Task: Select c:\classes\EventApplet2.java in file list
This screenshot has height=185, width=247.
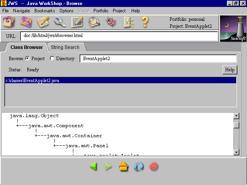Action: (x=121, y=81)
